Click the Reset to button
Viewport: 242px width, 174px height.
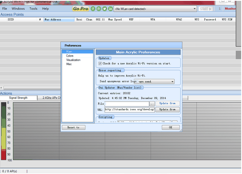[x=74, y=127]
